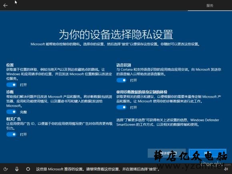Click the 诊断 heading text
Viewport: 232px width, 174px height.
[10, 92]
